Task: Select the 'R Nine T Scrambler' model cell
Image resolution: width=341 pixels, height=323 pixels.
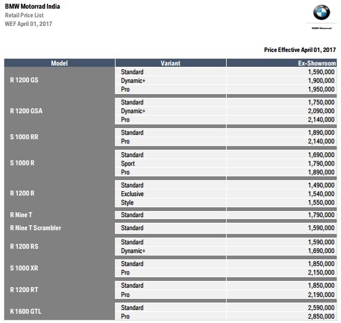Action: pyautogui.click(x=36, y=228)
